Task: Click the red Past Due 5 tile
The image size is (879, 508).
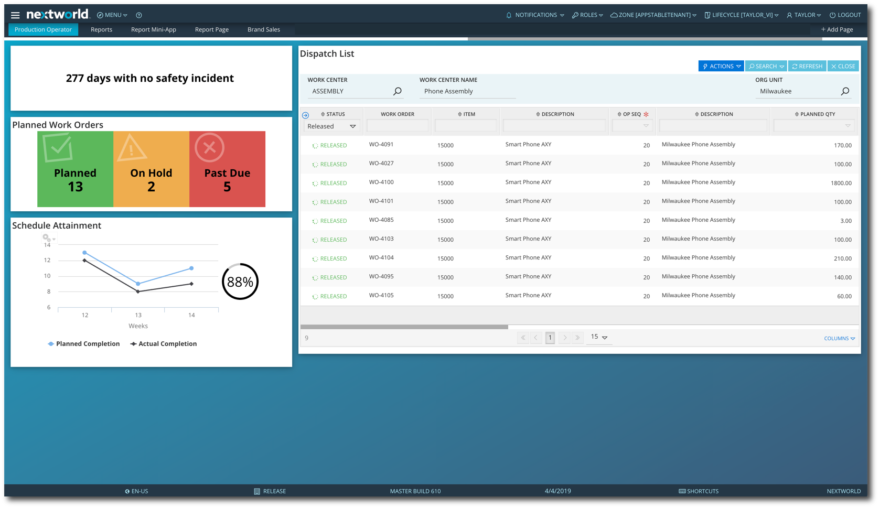Action: pyautogui.click(x=227, y=169)
